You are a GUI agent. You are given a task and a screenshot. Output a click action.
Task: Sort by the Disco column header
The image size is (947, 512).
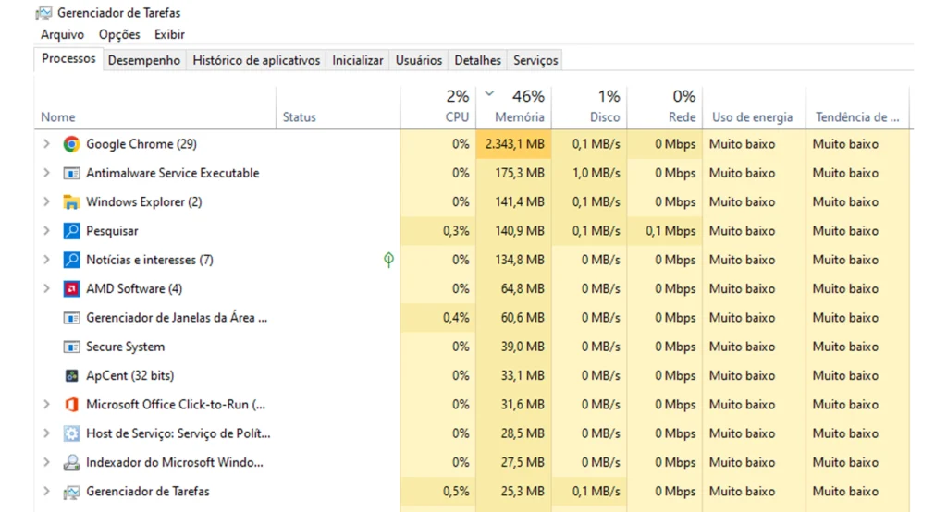(x=589, y=107)
